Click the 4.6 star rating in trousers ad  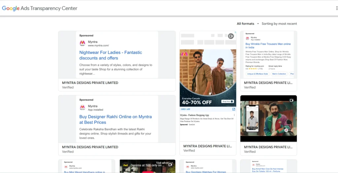click(254, 69)
